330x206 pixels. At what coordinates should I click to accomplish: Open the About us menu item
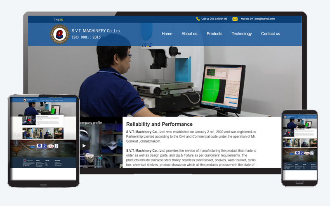tap(189, 34)
